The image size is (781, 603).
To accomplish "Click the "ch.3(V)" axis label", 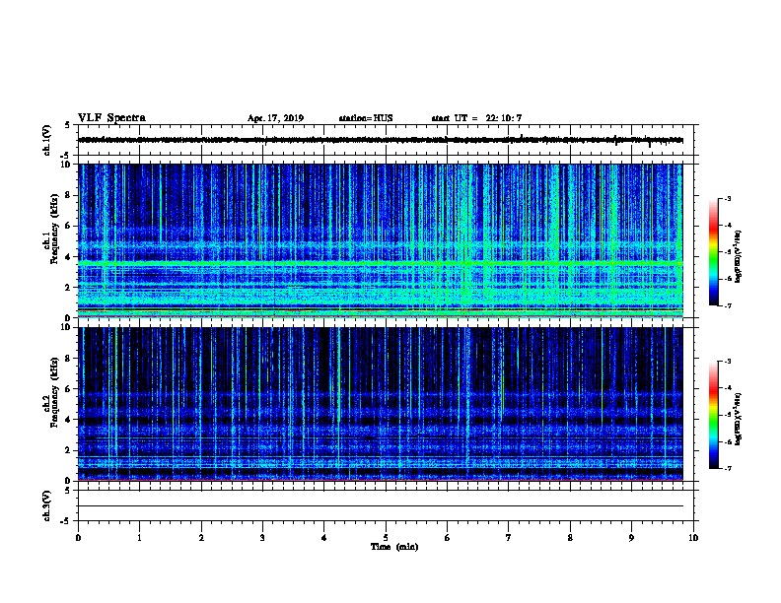I will pos(46,505).
